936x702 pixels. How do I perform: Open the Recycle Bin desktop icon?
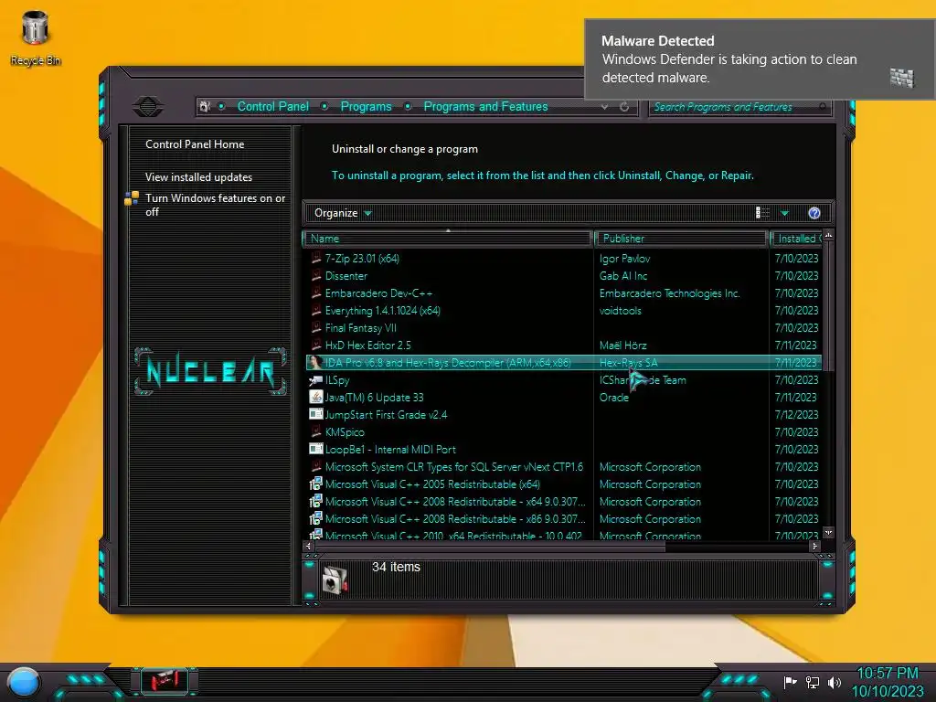[x=36, y=38]
